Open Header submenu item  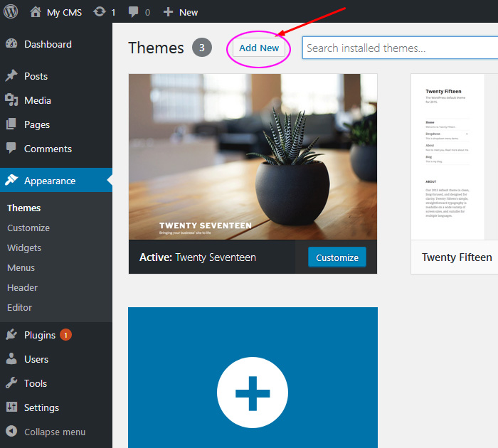[x=22, y=288]
